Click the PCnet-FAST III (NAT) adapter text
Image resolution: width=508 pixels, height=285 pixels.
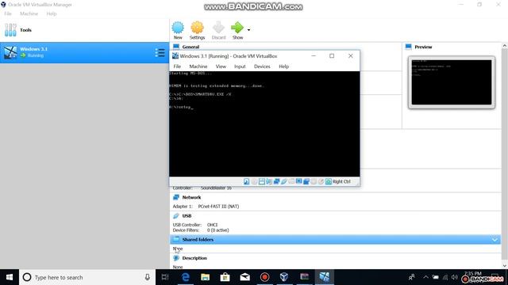[218, 206]
